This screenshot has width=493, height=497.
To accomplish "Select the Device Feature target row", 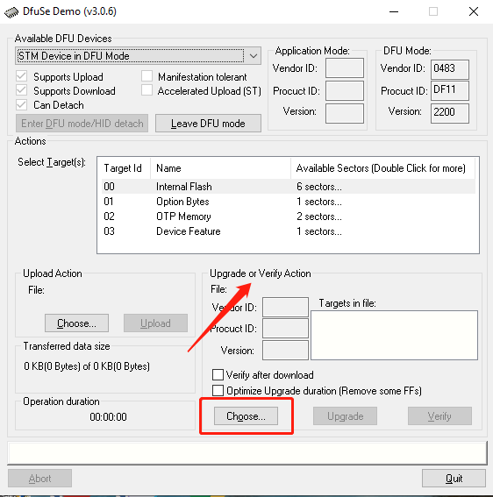I will (x=289, y=231).
